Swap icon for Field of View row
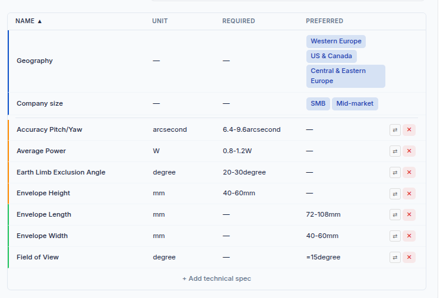 coord(395,257)
